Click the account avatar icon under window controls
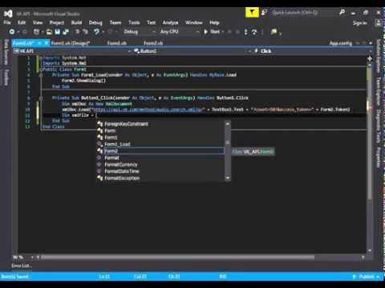 [379, 23]
